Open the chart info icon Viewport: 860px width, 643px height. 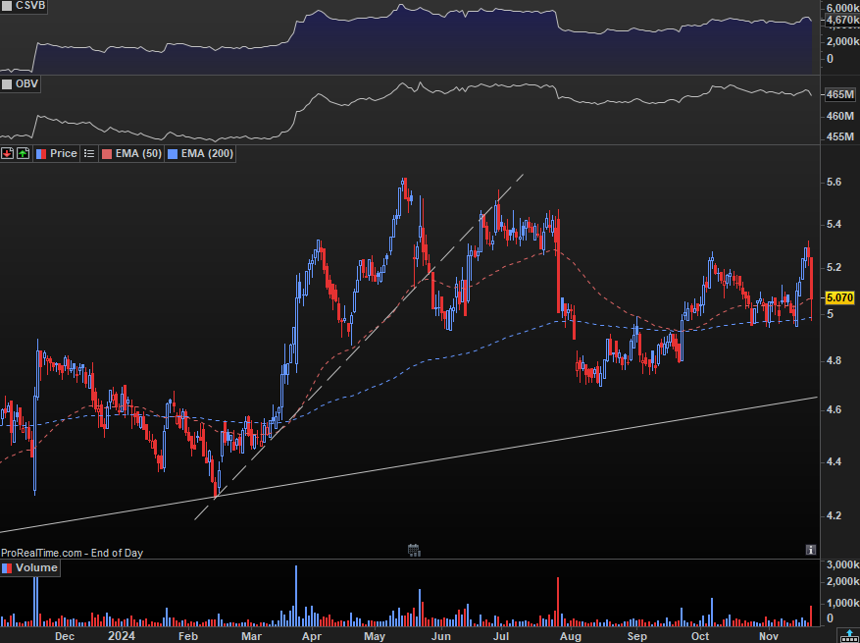tap(811, 550)
